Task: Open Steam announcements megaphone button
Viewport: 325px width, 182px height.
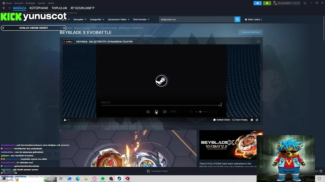Action: coord(257,3)
